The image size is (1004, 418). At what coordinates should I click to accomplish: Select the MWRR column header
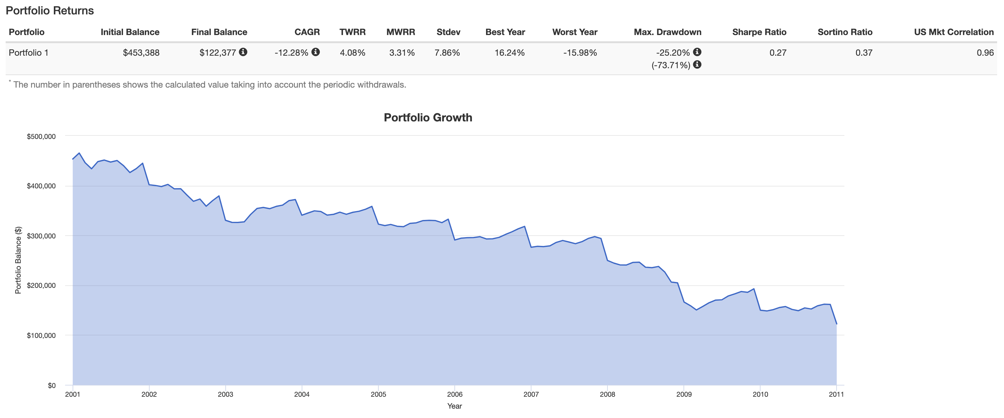pyautogui.click(x=400, y=32)
